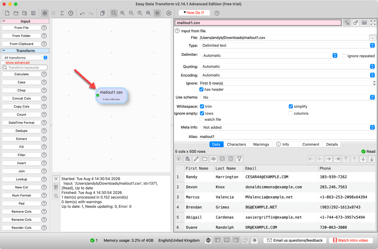
Task: Open recent files folder-with-clock icon
Action: coord(25,13)
